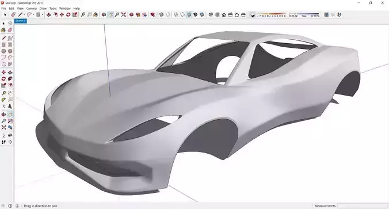The image size is (389, 209).
Task: Switch to Iso view
Action: pyautogui.click(x=211, y=15)
